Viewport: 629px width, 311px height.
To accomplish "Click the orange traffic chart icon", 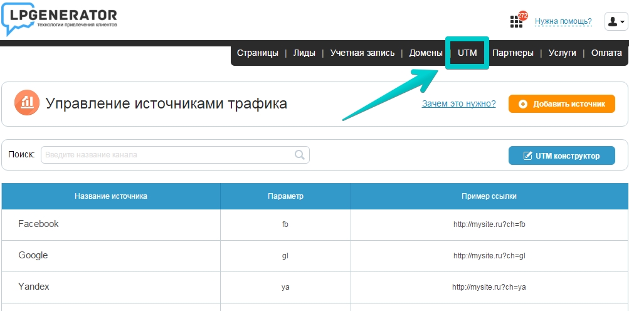I will click(27, 103).
